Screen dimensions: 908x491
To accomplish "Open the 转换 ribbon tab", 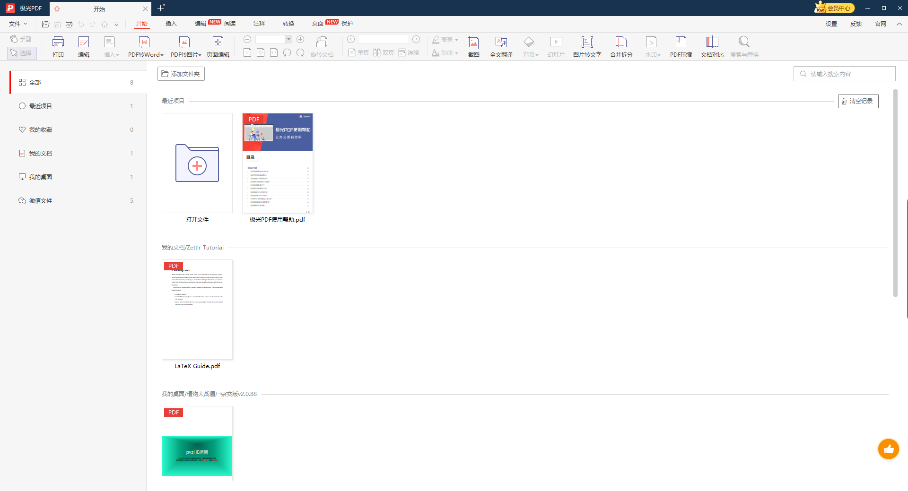I will click(x=288, y=24).
